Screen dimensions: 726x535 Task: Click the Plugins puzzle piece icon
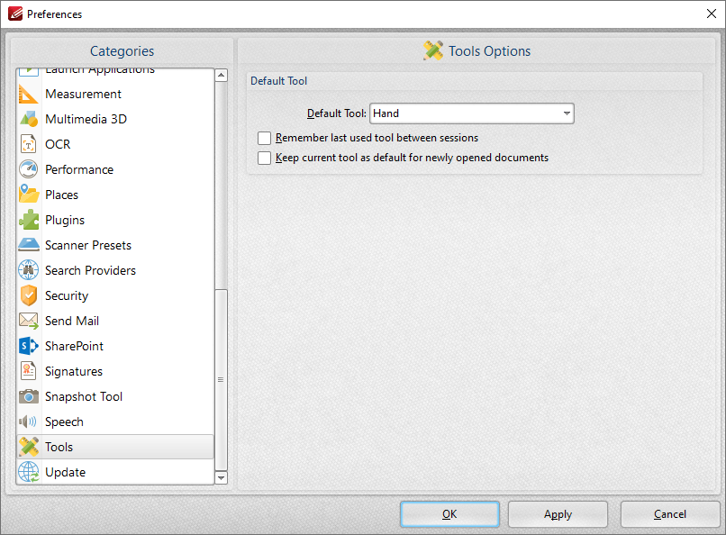tap(28, 220)
